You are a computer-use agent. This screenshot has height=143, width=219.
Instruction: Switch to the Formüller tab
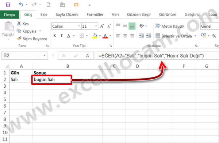click(x=95, y=15)
